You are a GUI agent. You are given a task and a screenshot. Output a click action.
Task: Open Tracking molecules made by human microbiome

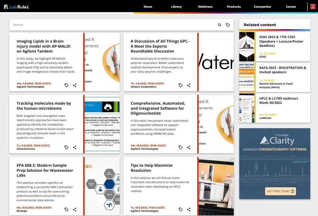[44, 106]
